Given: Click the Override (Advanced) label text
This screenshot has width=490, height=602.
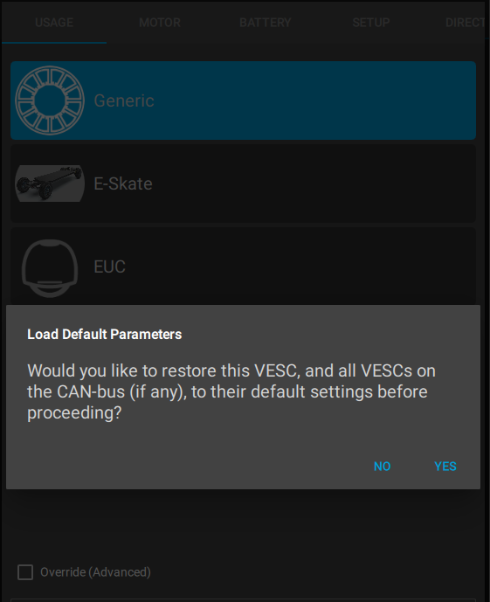Looking at the screenshot, I should coord(95,572).
